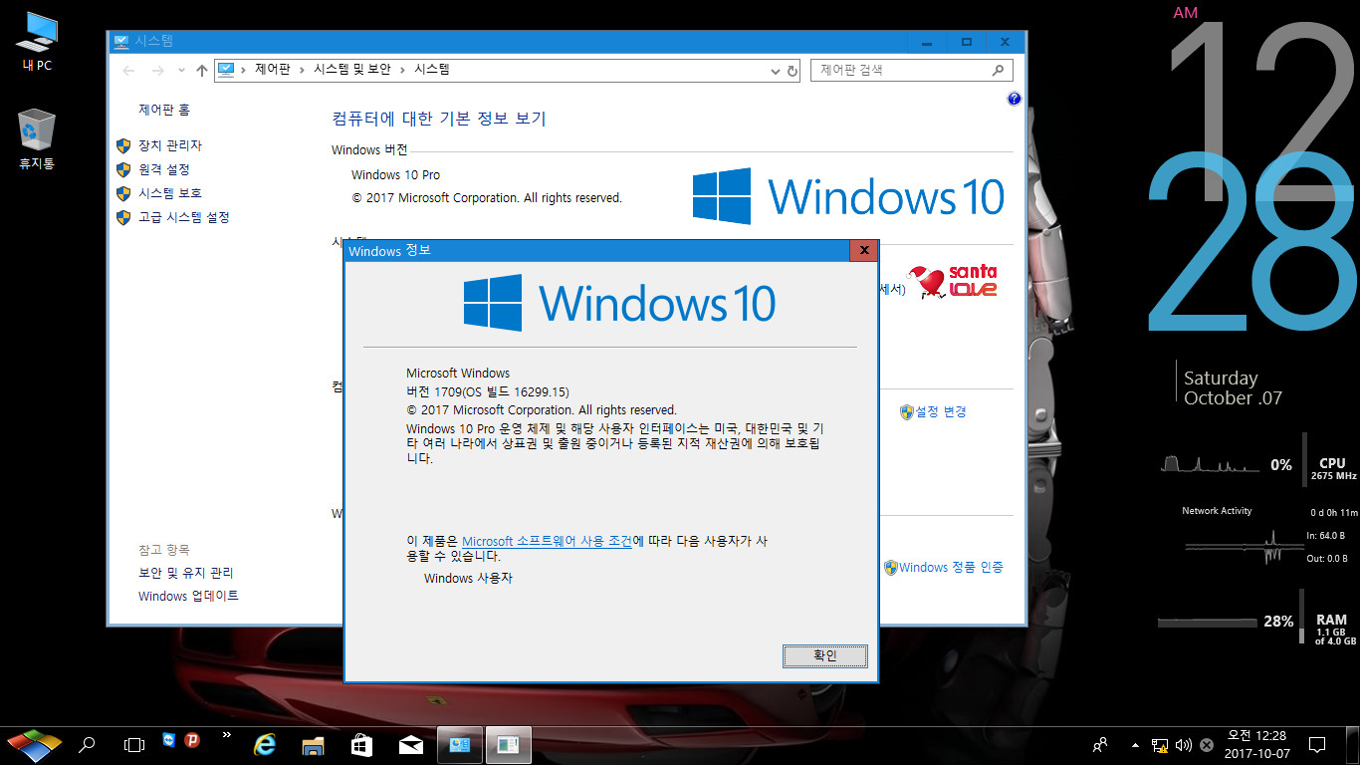Maximize the 시스템 window
The image size is (1360, 765).
pyautogui.click(x=966, y=42)
